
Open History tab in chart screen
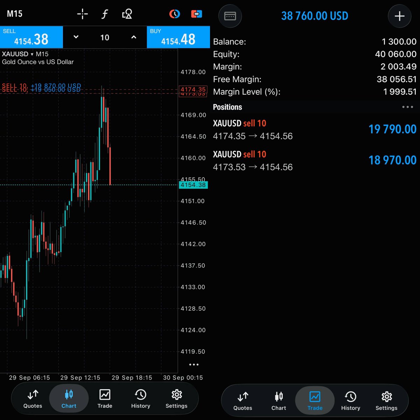tap(140, 399)
